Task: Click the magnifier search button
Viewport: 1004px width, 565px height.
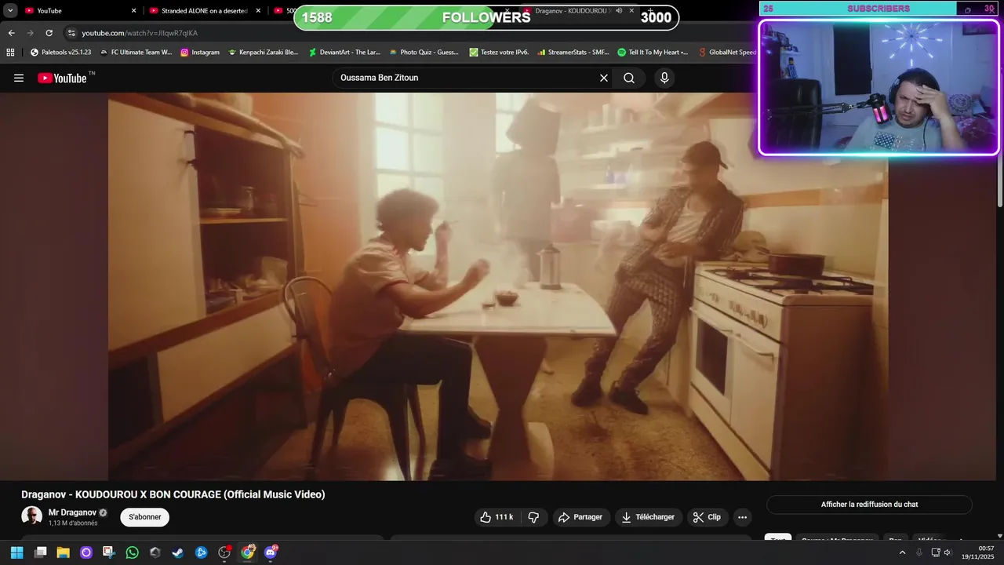Action: coord(629,78)
